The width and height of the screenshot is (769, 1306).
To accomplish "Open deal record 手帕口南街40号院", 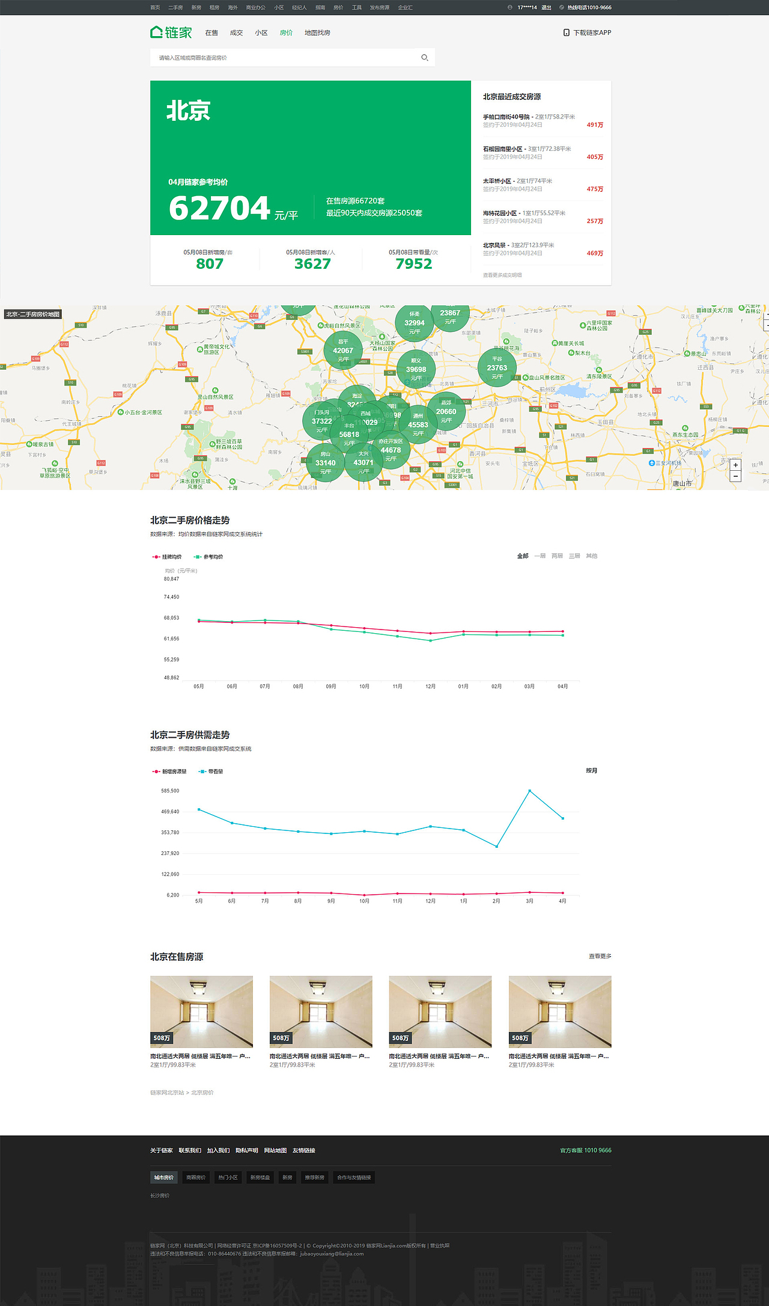I will point(506,117).
